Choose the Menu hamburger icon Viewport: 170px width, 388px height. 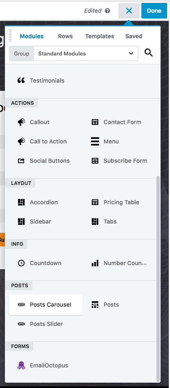[x=95, y=141]
